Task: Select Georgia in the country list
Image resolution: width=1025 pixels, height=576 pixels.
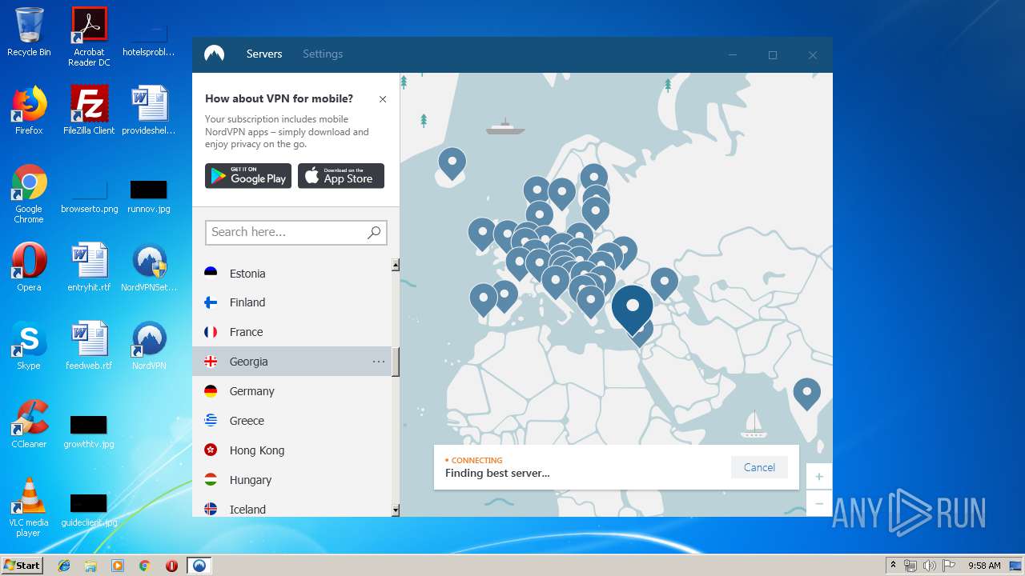Action: [291, 362]
